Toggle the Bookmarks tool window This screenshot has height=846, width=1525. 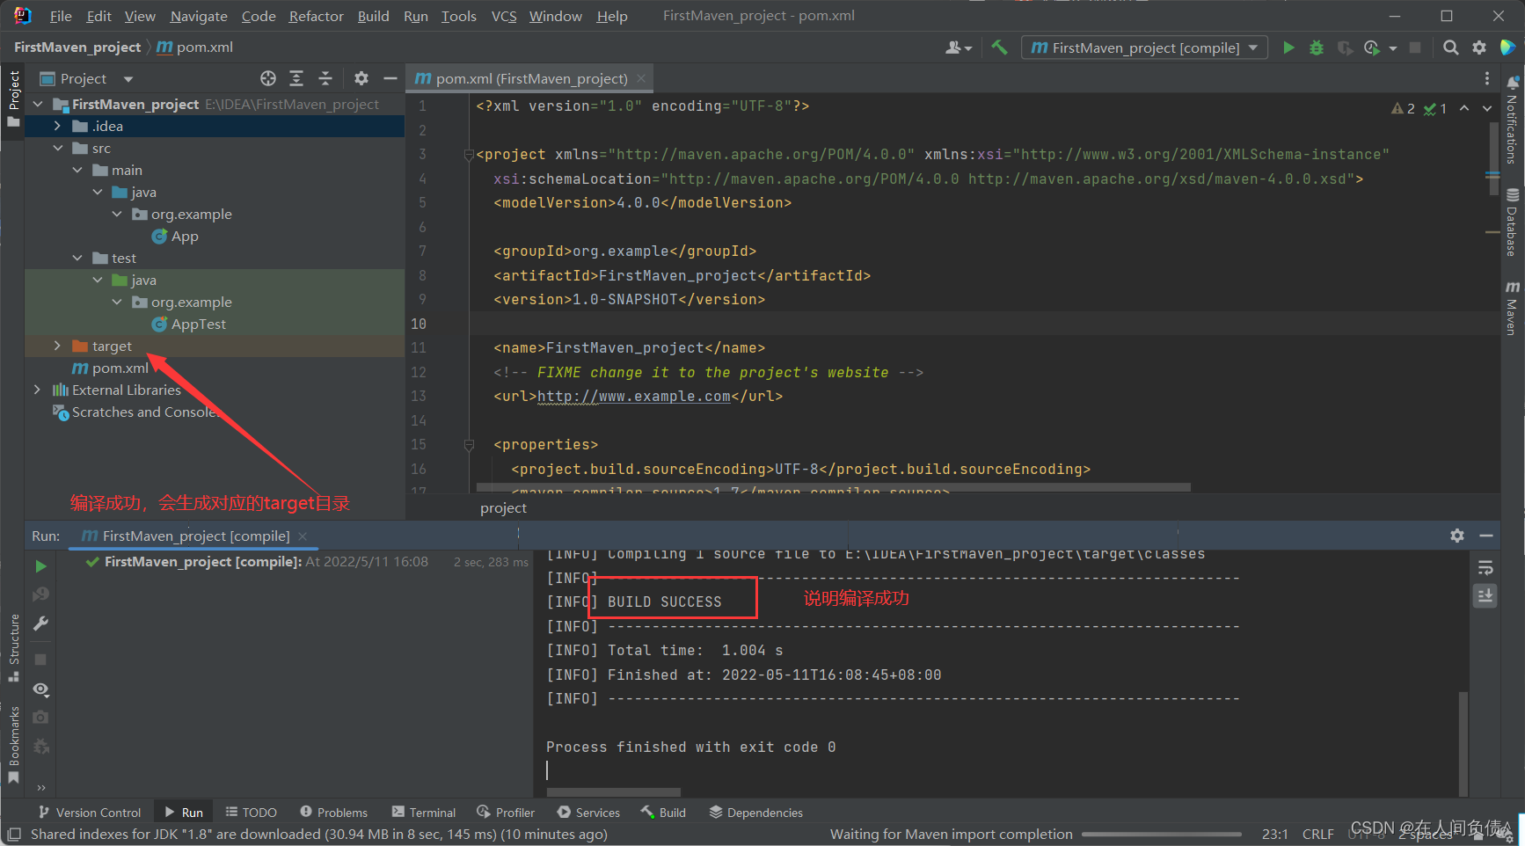click(x=13, y=746)
